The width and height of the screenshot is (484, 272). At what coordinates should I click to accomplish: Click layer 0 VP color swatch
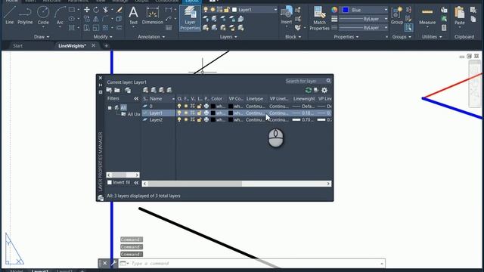coord(231,106)
